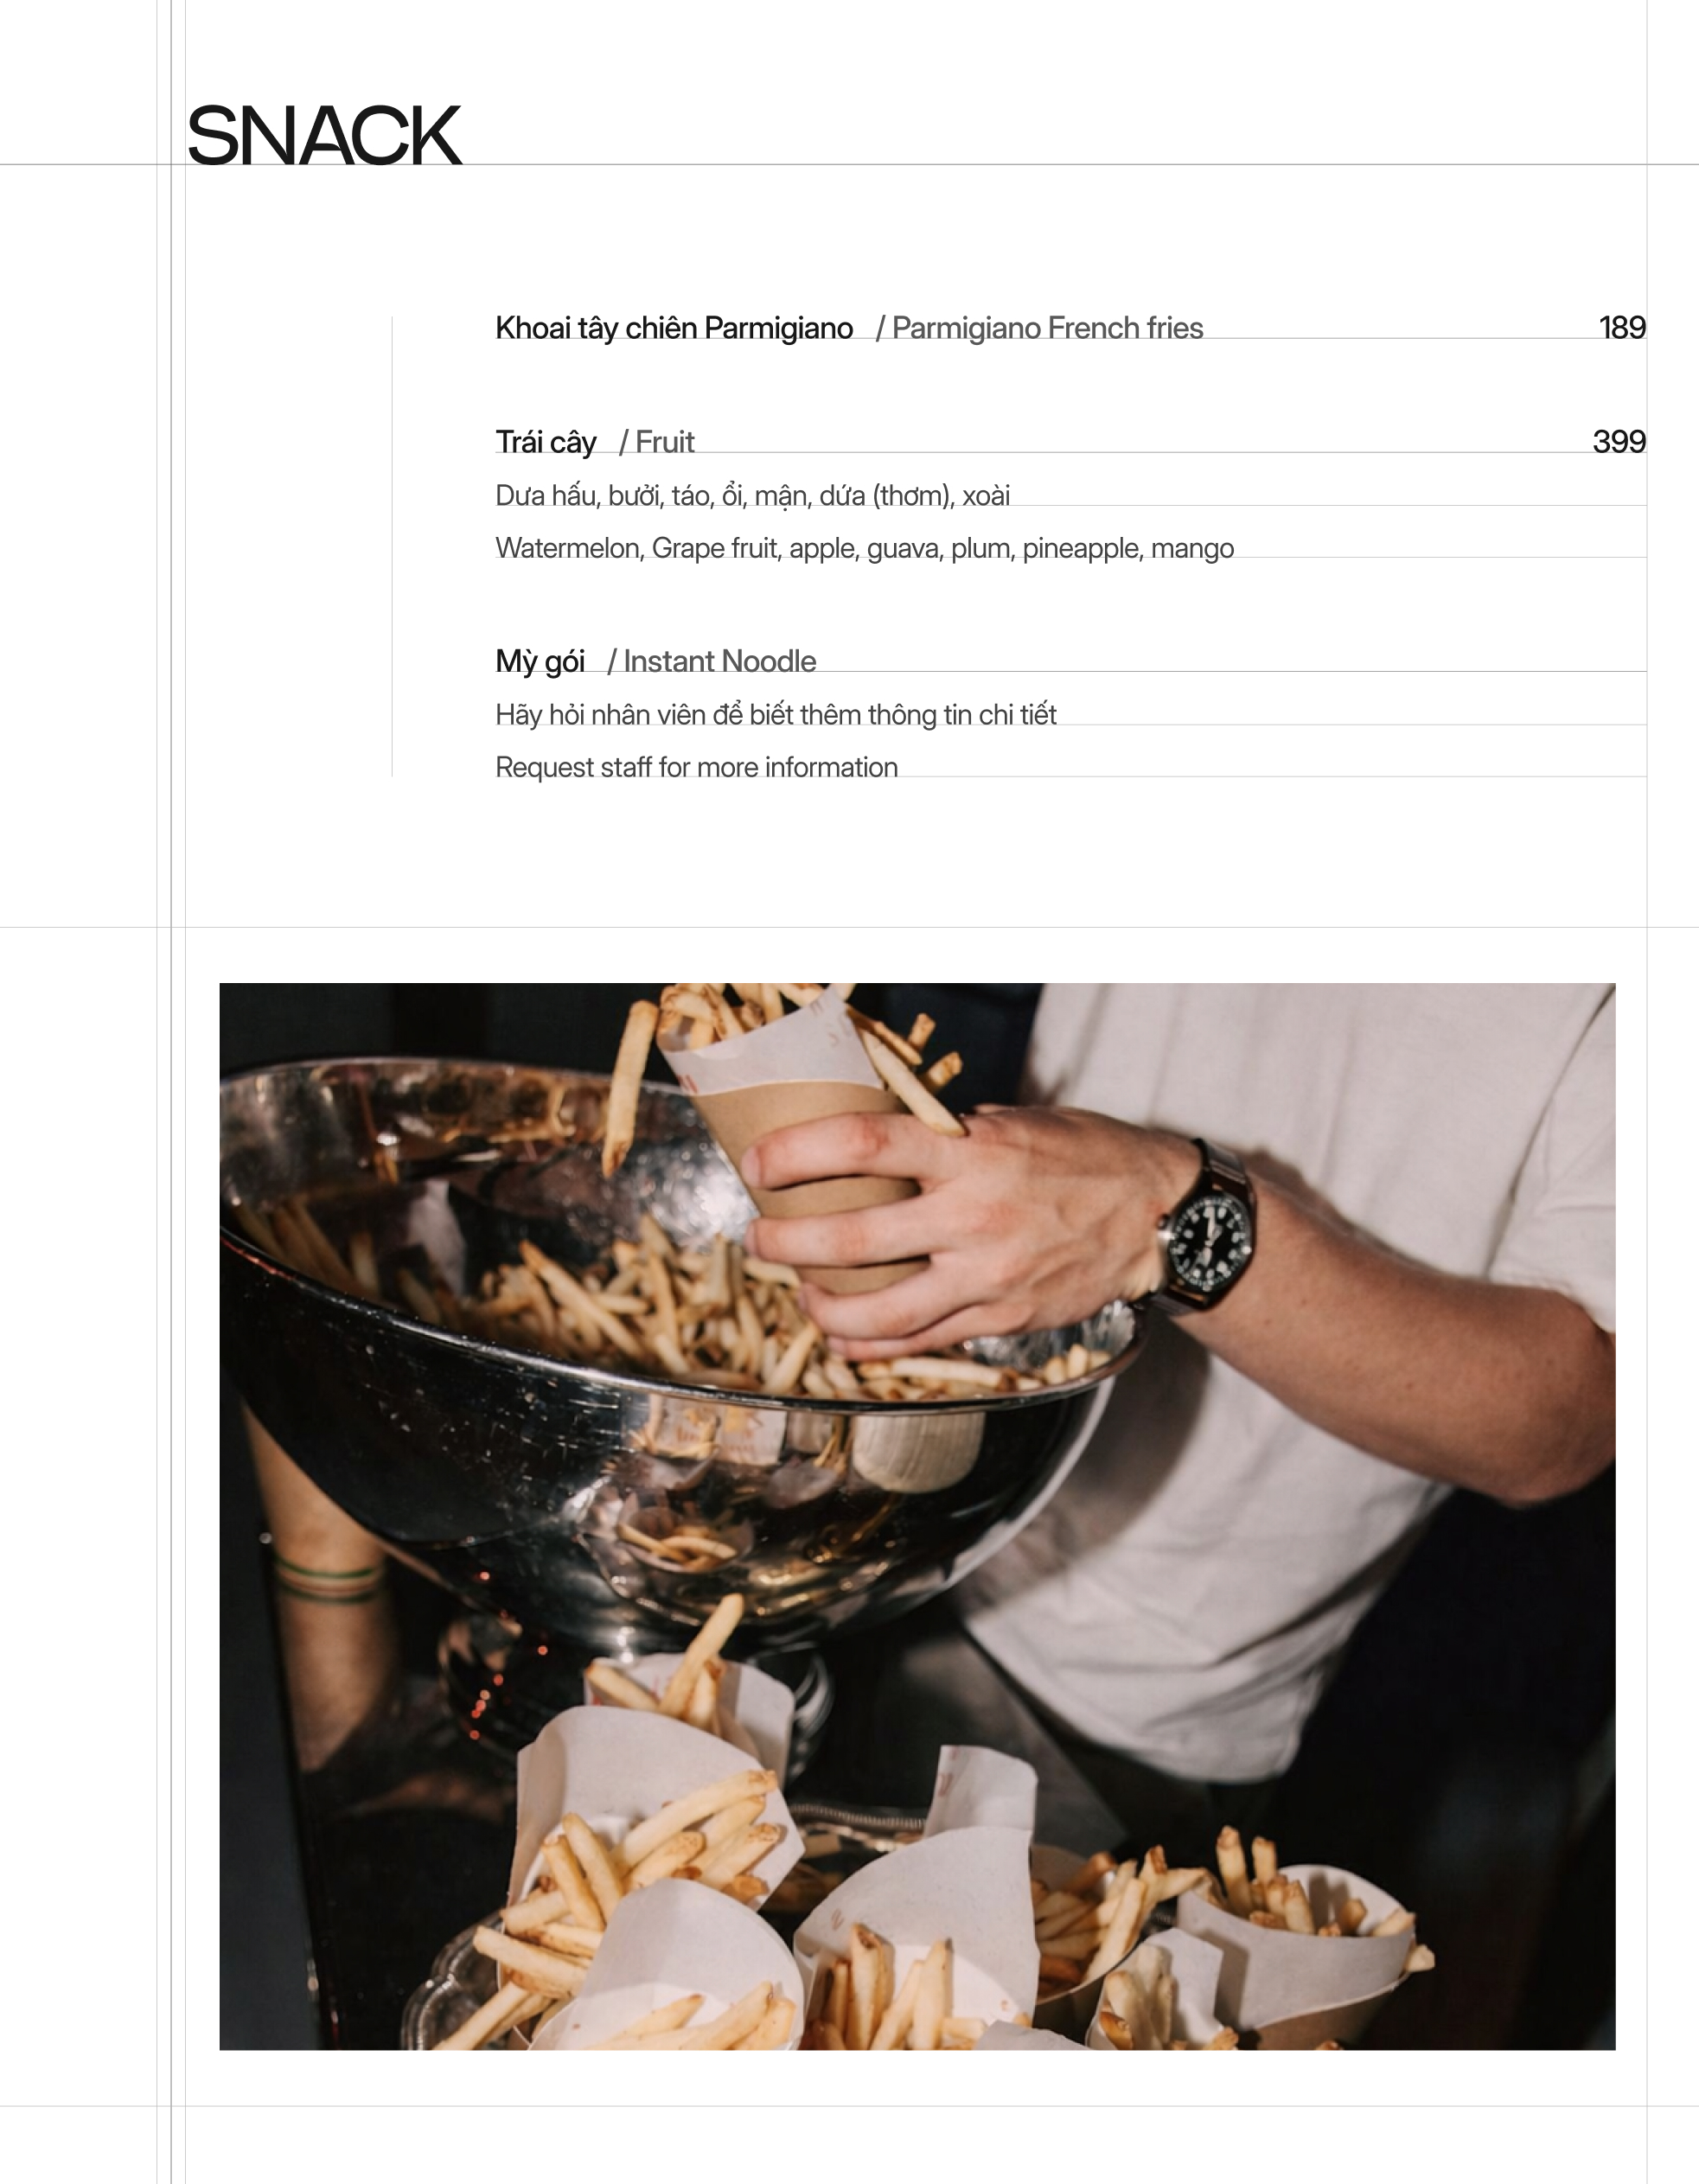Click the Hãy hỏi nhân viên text
This screenshot has height=2184, width=1699.
pyautogui.click(x=775, y=714)
